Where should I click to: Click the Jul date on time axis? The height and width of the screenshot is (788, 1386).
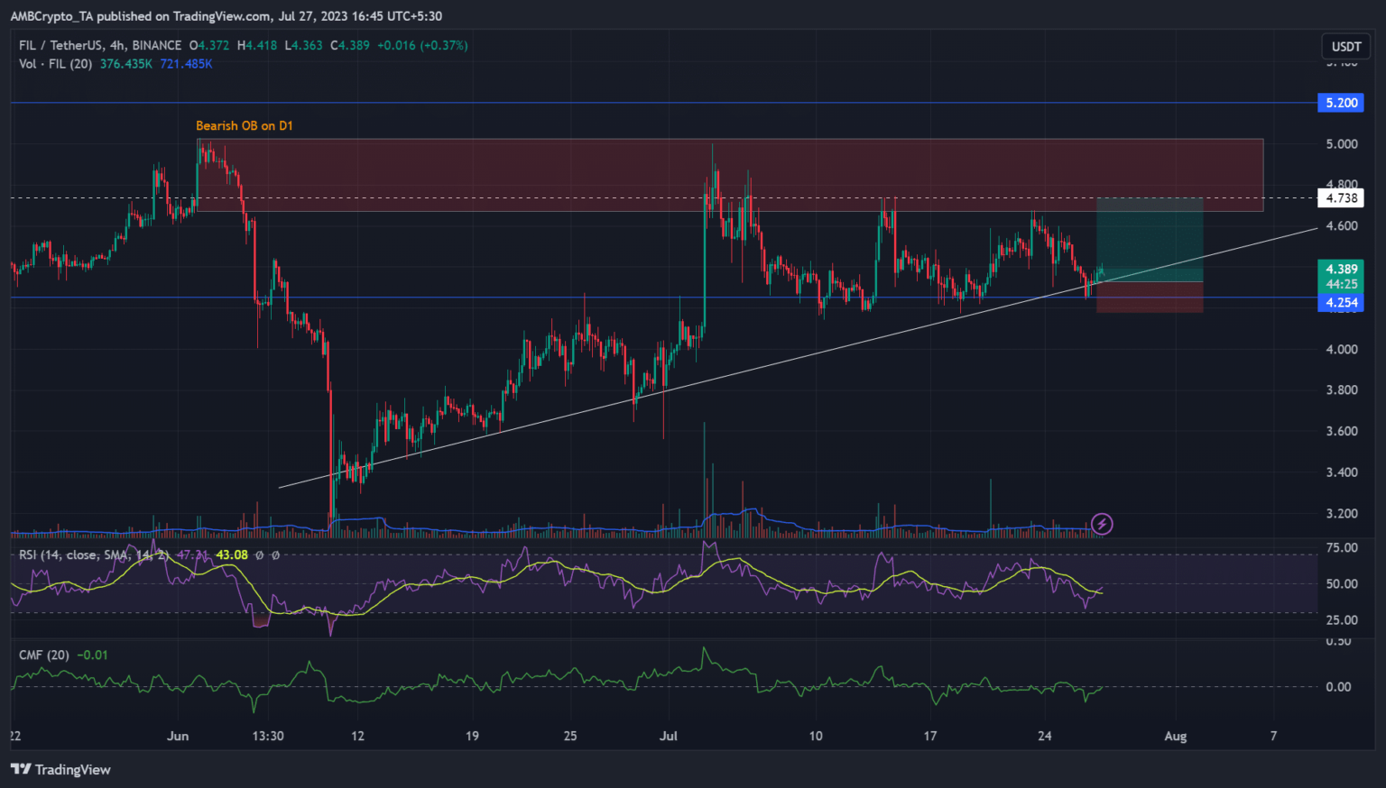(669, 736)
